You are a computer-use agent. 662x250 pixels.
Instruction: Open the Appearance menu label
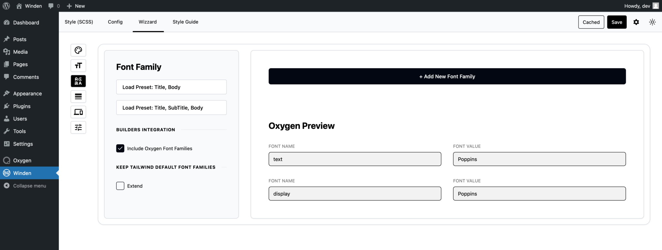27,94
